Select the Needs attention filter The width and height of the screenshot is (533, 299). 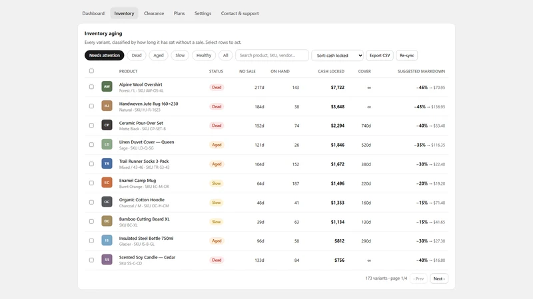click(x=105, y=55)
